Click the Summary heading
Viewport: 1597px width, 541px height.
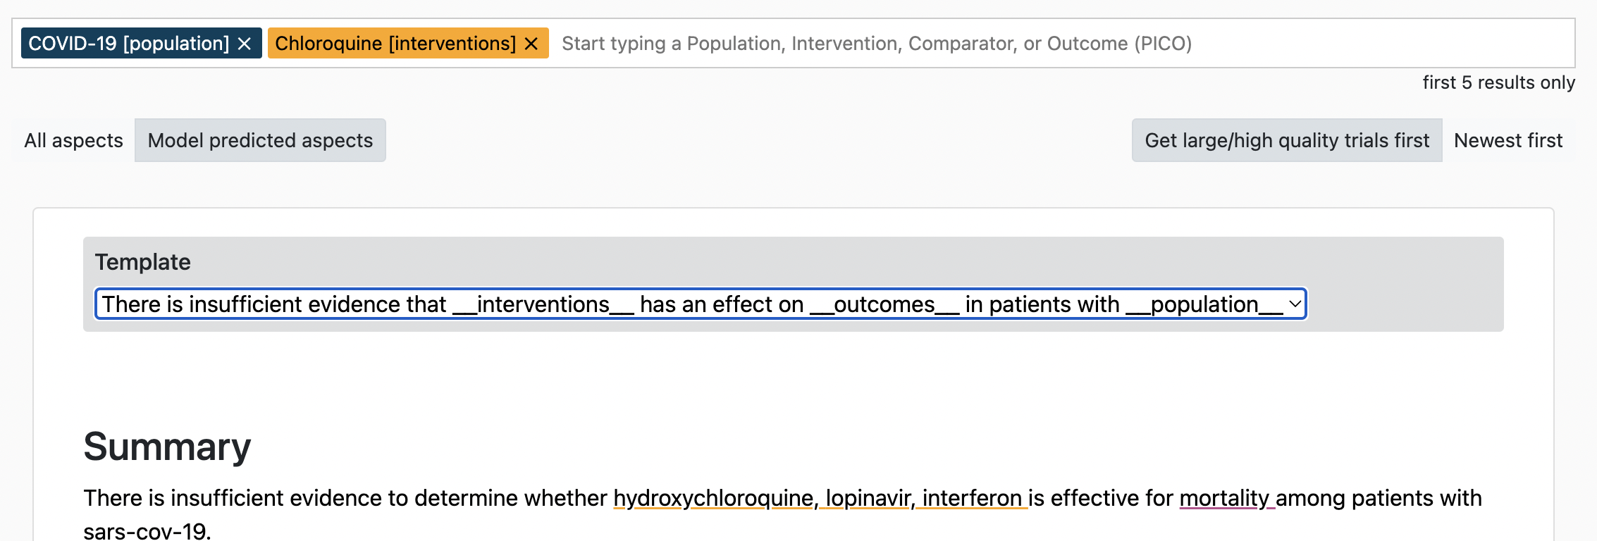167,447
